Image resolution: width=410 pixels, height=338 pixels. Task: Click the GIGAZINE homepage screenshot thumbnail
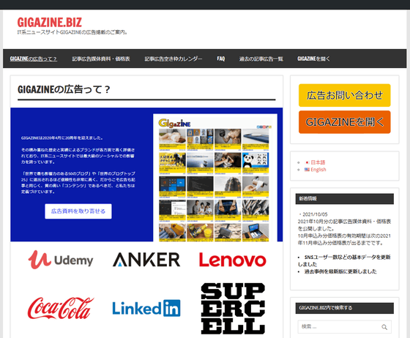(215, 178)
